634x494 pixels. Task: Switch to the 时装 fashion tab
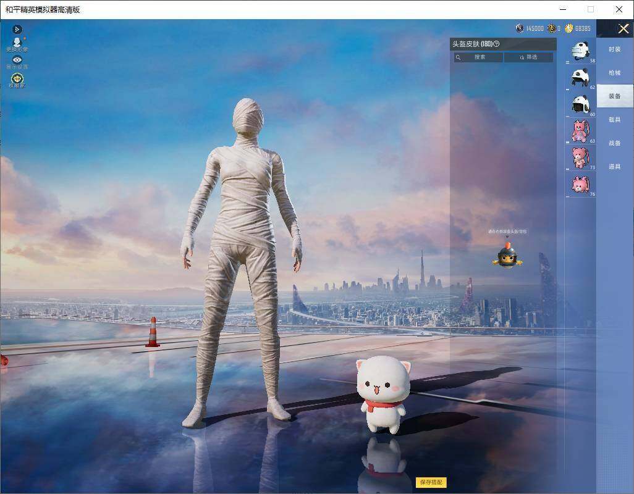615,49
